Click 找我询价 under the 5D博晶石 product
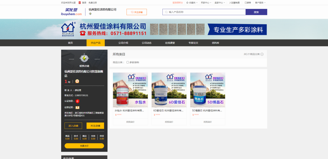 pyautogui.click(x=207, y=122)
